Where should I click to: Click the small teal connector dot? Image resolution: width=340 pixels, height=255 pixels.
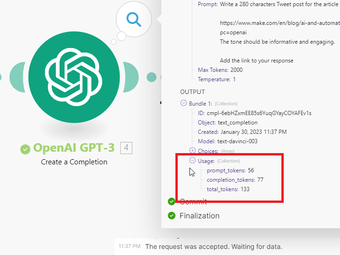(x=151, y=77)
